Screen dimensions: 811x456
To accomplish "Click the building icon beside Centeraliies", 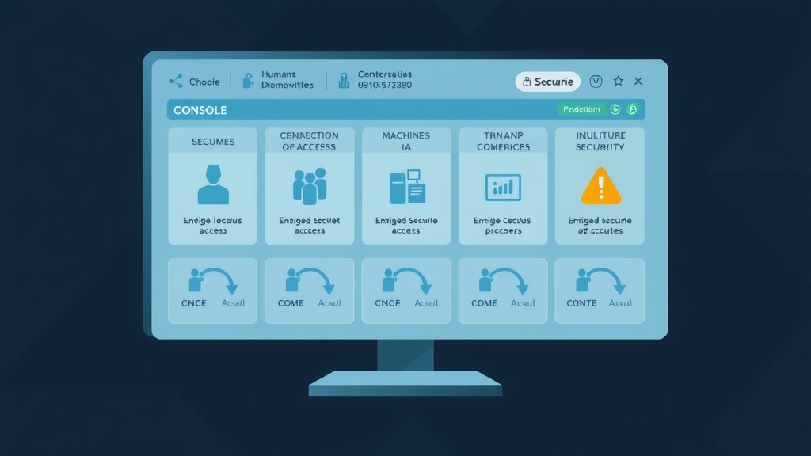I will pyautogui.click(x=344, y=80).
